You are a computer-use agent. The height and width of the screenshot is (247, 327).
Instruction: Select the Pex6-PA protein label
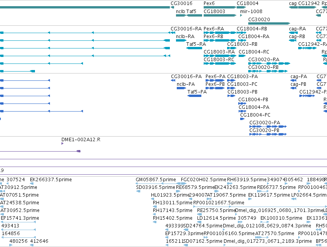pos(216,77)
